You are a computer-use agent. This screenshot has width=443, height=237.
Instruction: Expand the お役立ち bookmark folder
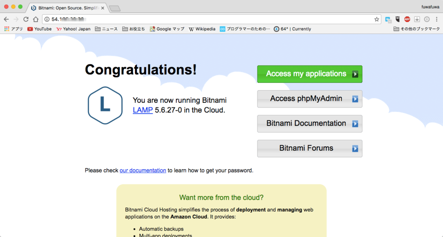pyautogui.click(x=134, y=29)
